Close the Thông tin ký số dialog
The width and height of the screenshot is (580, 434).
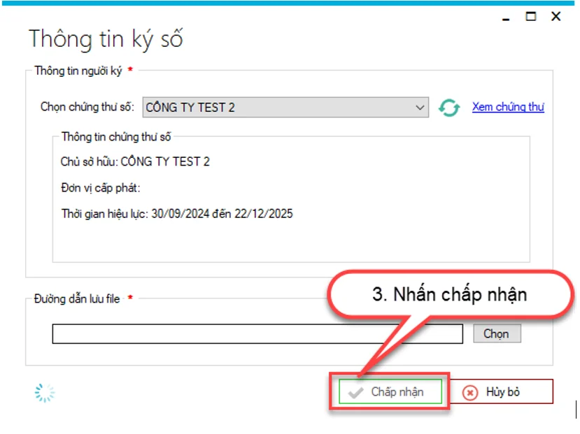[x=556, y=16]
